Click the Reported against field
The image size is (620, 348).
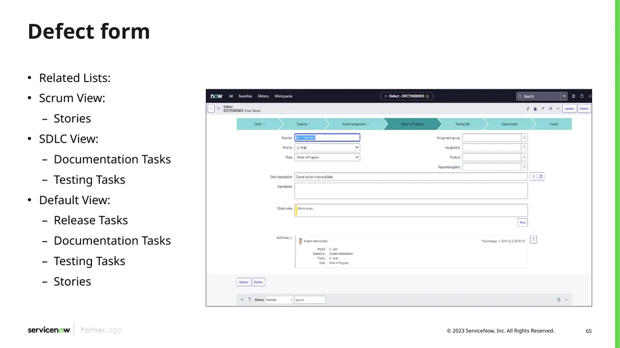pyautogui.click(x=492, y=167)
